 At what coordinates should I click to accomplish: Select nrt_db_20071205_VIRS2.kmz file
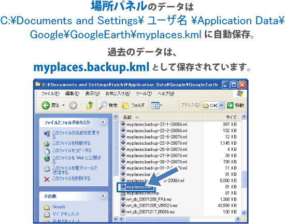(152, 206)
